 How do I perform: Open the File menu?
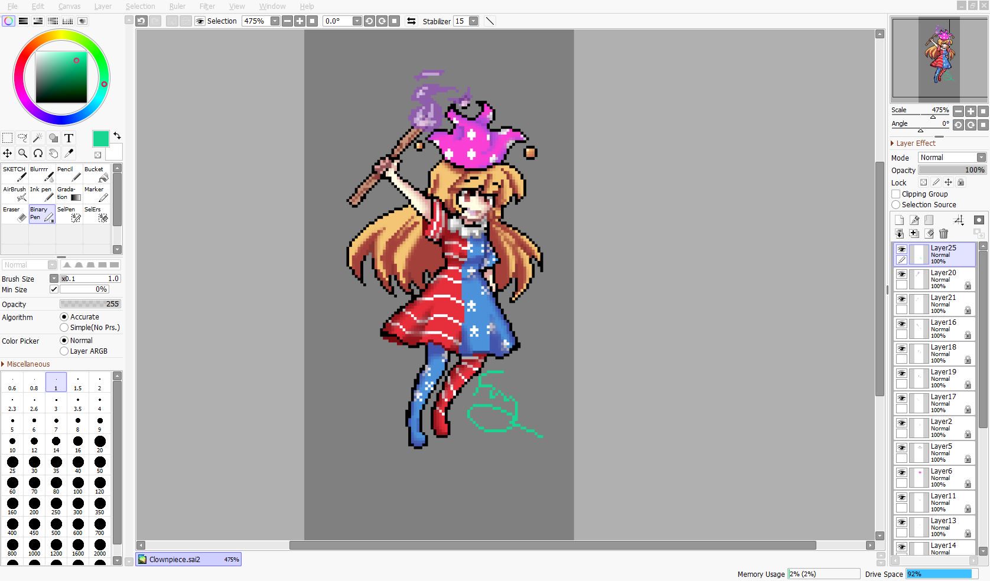tap(12, 6)
